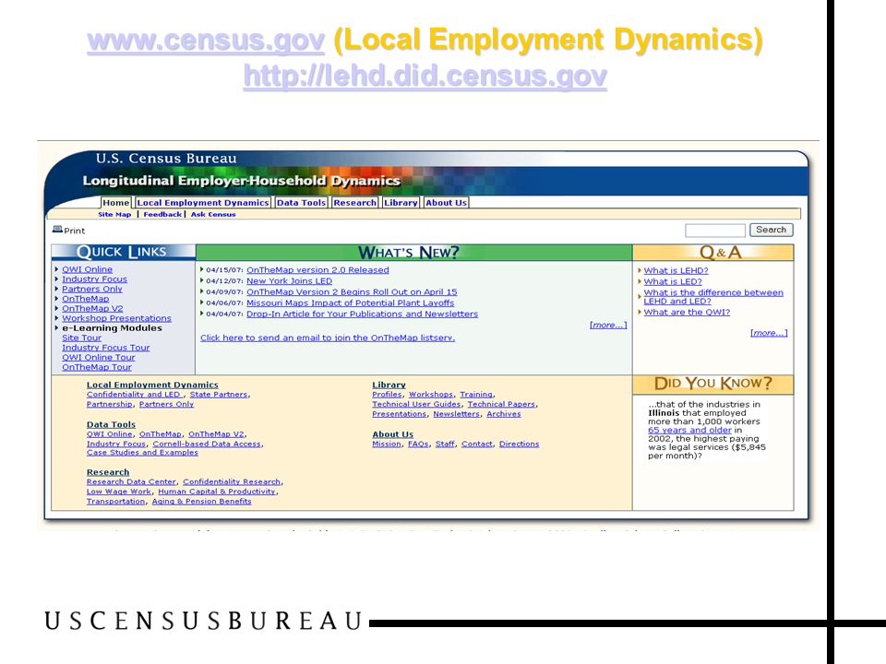The width and height of the screenshot is (886, 664).
Task: Click the State Partners link
Action: tap(219, 395)
